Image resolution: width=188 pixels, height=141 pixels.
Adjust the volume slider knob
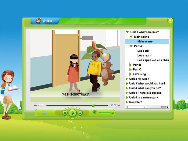pyautogui.click(x=112, y=112)
